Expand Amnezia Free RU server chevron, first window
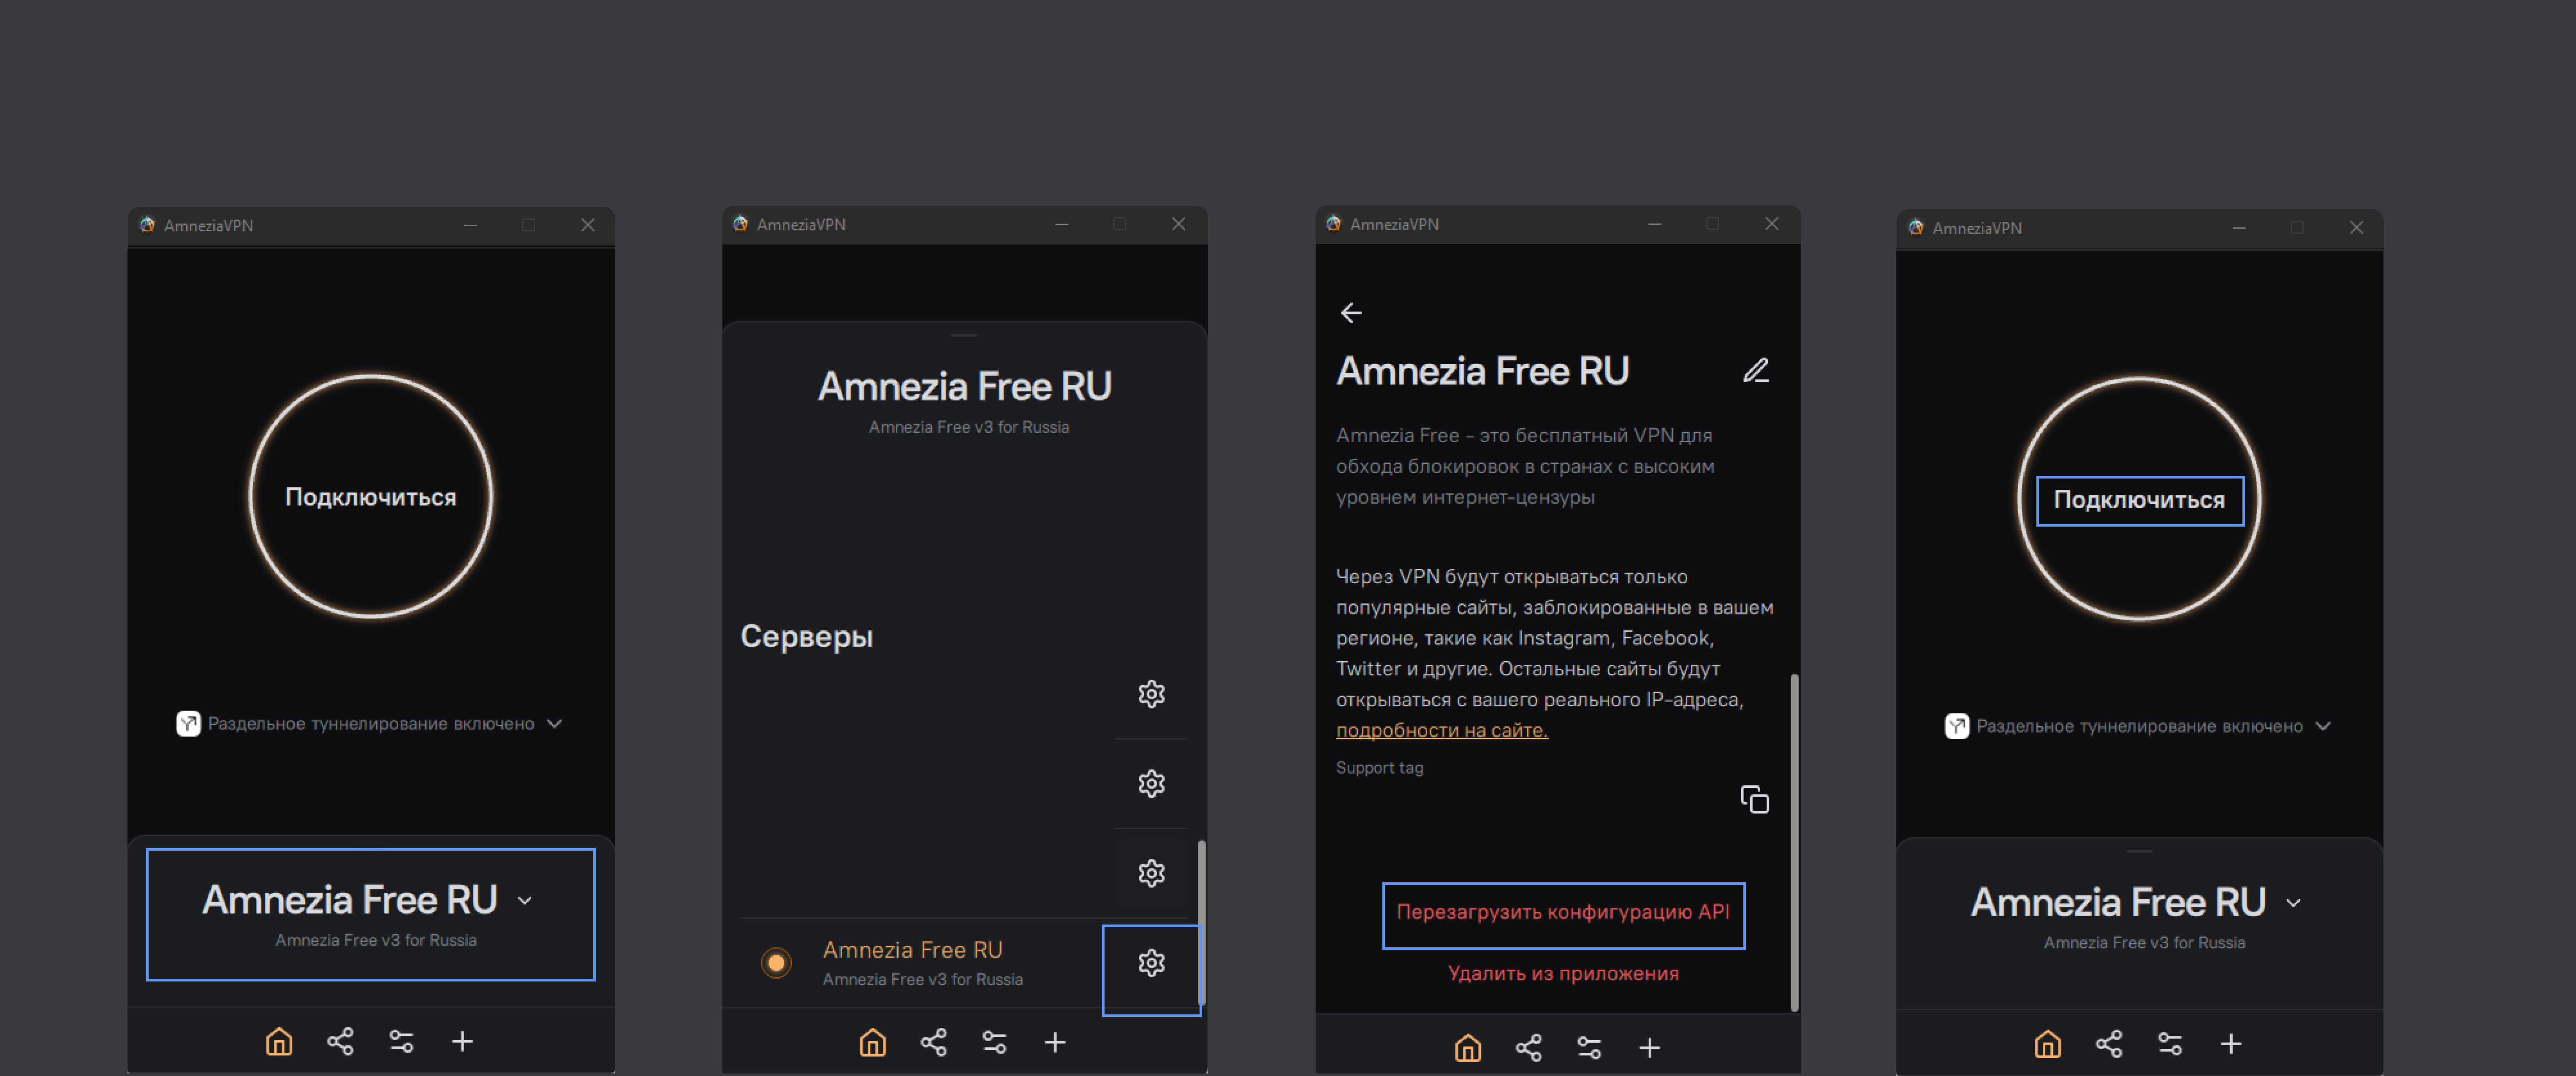Image resolution: width=2576 pixels, height=1076 pixels. (525, 901)
